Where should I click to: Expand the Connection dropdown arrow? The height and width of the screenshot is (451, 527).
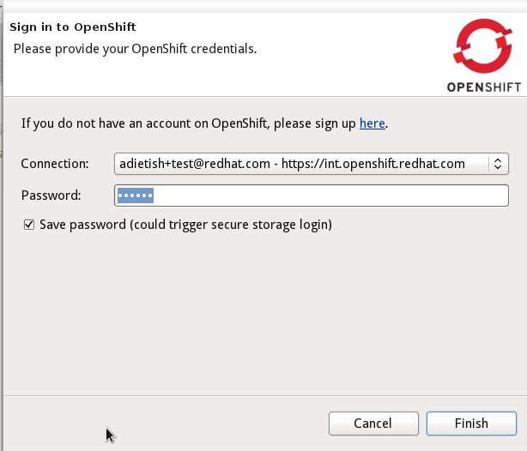[x=498, y=163]
